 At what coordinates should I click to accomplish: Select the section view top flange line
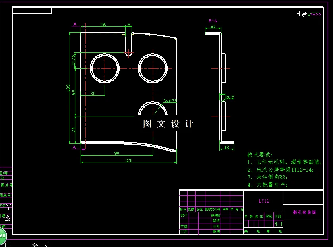tap(213, 33)
